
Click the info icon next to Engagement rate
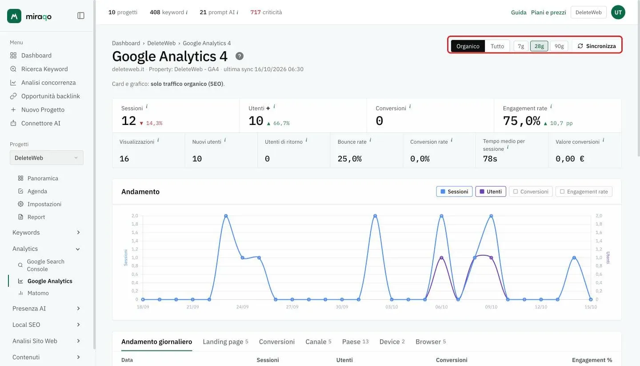(x=551, y=107)
